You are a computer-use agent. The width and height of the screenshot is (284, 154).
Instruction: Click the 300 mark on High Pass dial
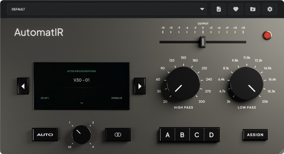coord(202,101)
